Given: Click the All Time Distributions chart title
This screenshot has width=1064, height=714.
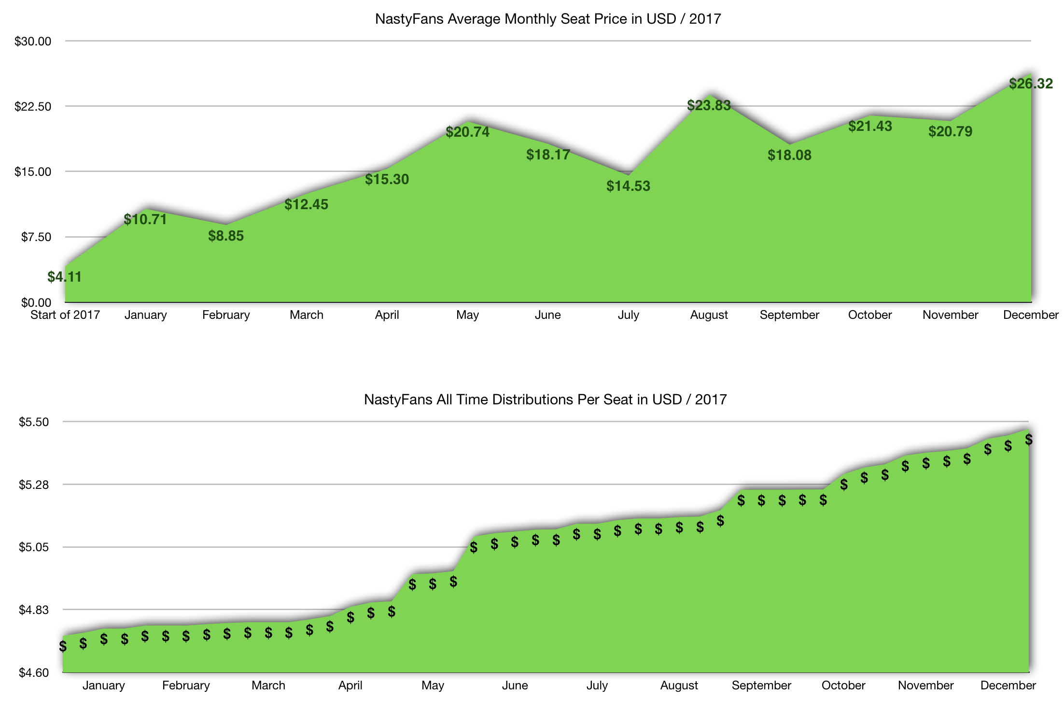Looking at the screenshot, I should point(546,400).
